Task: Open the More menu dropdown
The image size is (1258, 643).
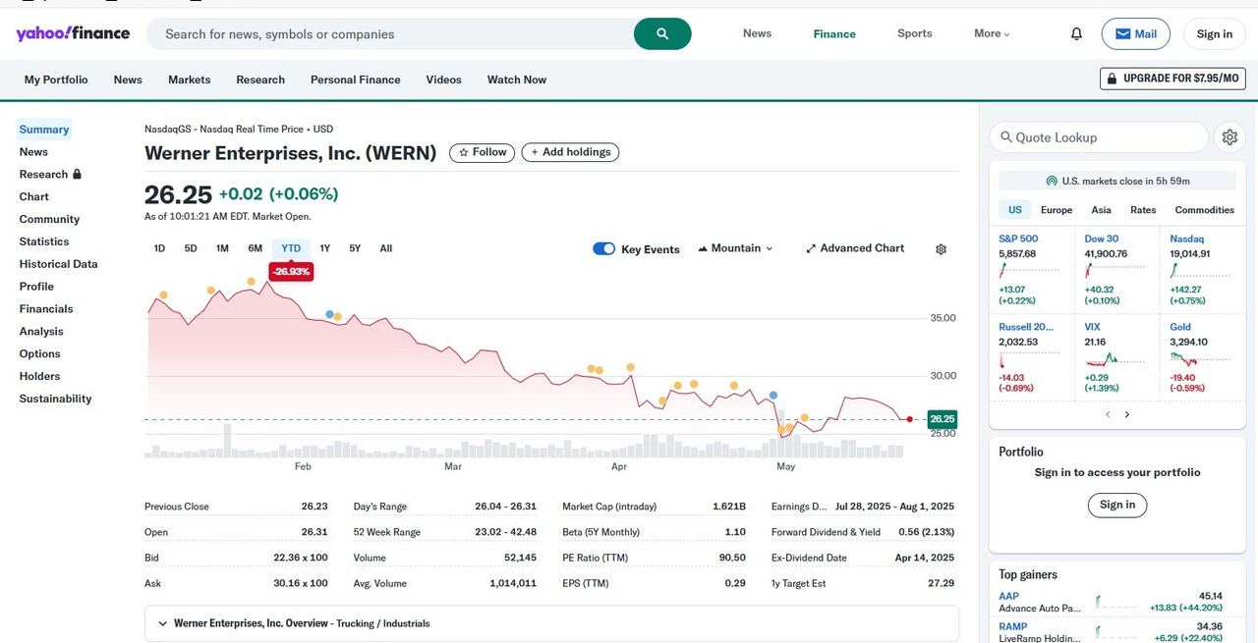Action: (992, 33)
